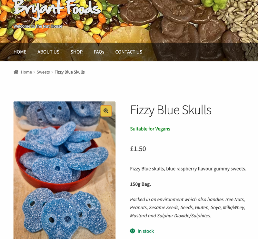Open the FAQs menu item
The image size is (258, 239).
[99, 52]
